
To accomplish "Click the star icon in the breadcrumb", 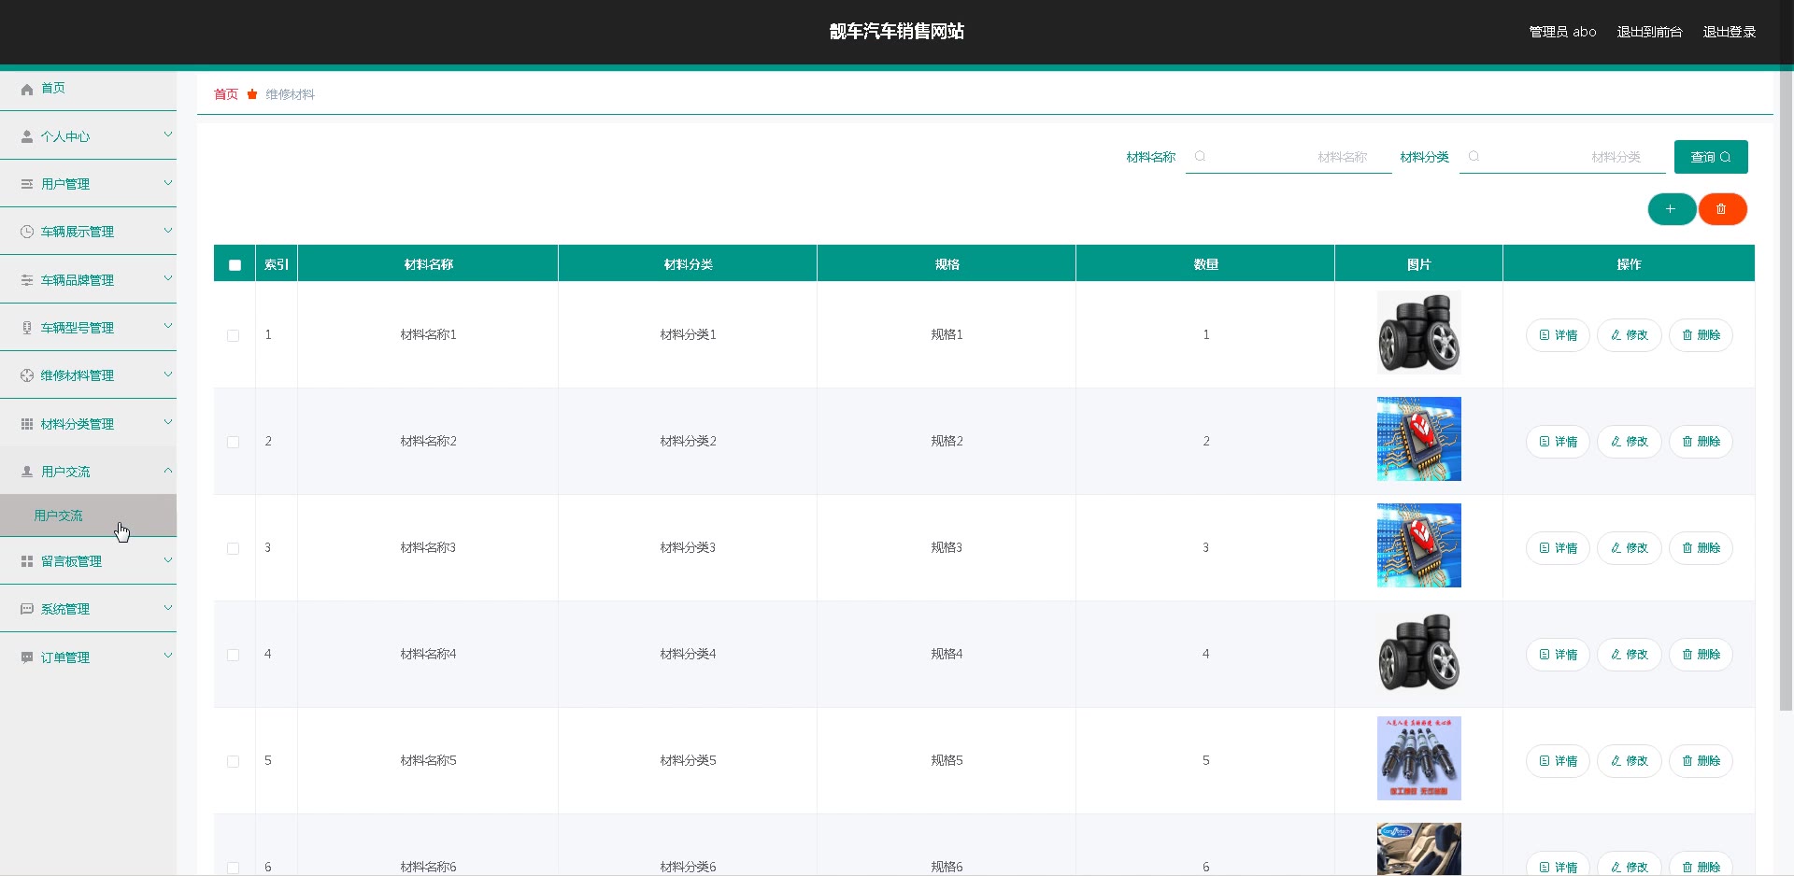I will (x=252, y=94).
